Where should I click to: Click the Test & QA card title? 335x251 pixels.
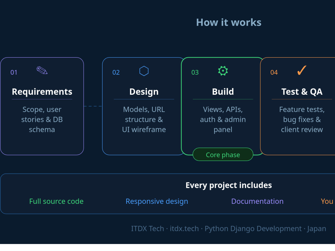click(302, 92)
